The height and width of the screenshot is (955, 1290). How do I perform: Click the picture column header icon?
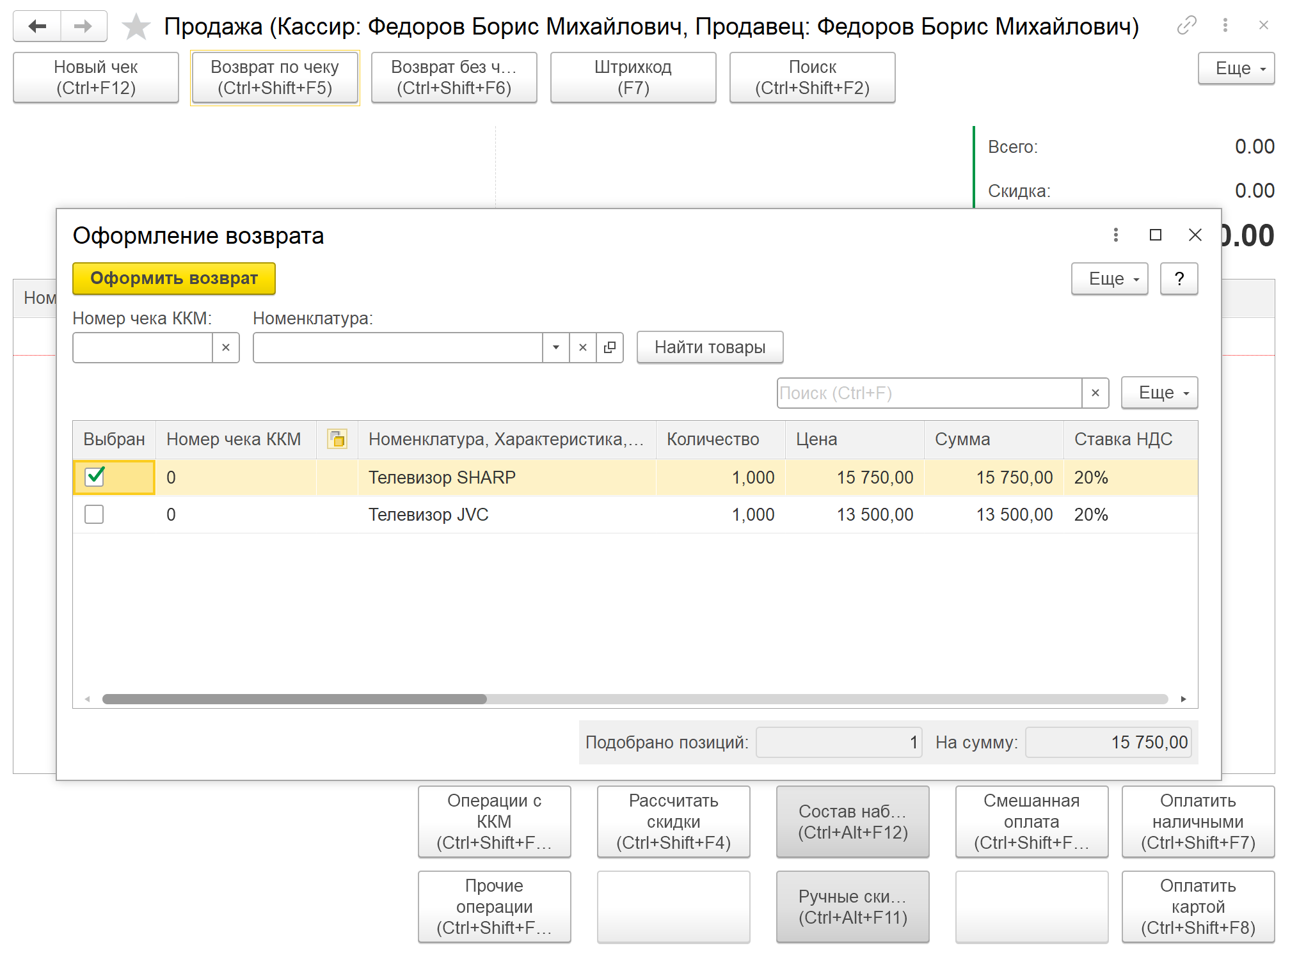pos(337,439)
